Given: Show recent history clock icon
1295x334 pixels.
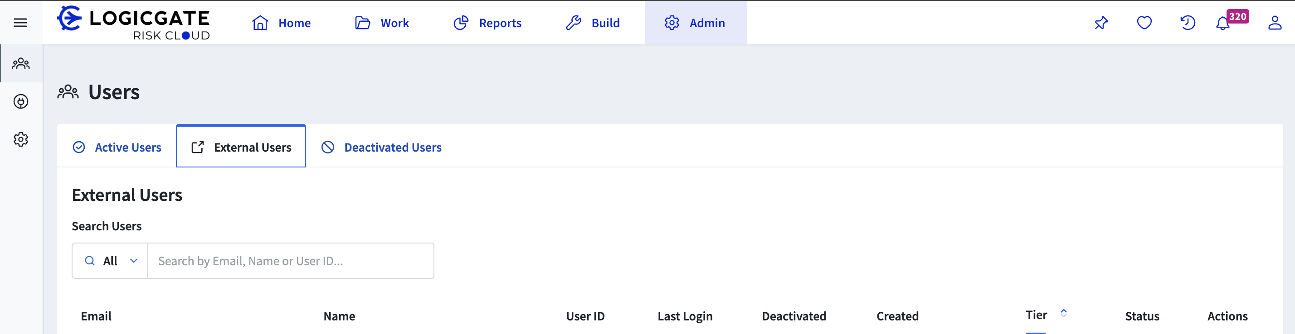Looking at the screenshot, I should tap(1188, 23).
